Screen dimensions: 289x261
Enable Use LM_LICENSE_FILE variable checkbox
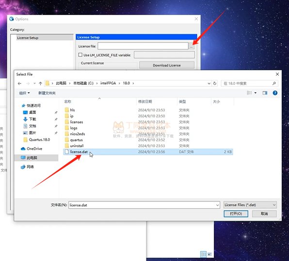click(x=80, y=55)
